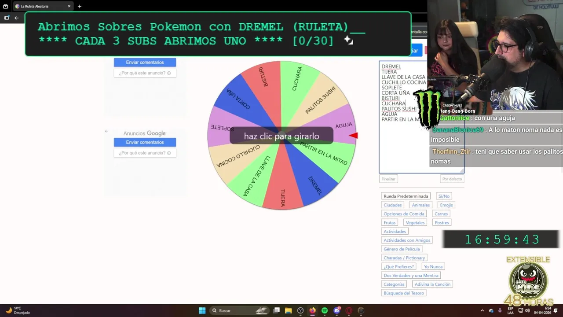
Task: Select the Sí/No preset
Action: (x=444, y=196)
